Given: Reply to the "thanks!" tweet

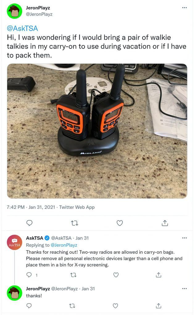Looking at the screenshot, I should click(29, 305).
